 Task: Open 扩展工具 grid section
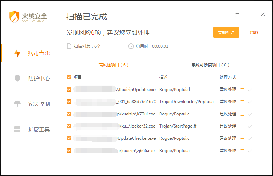[x=17, y=129]
